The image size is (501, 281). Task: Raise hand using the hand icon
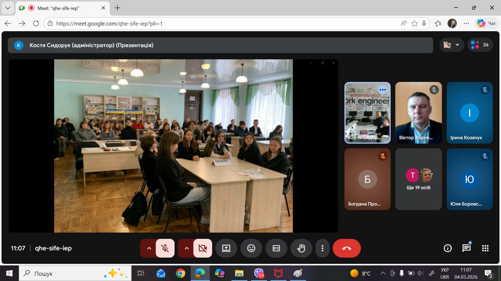pos(301,248)
